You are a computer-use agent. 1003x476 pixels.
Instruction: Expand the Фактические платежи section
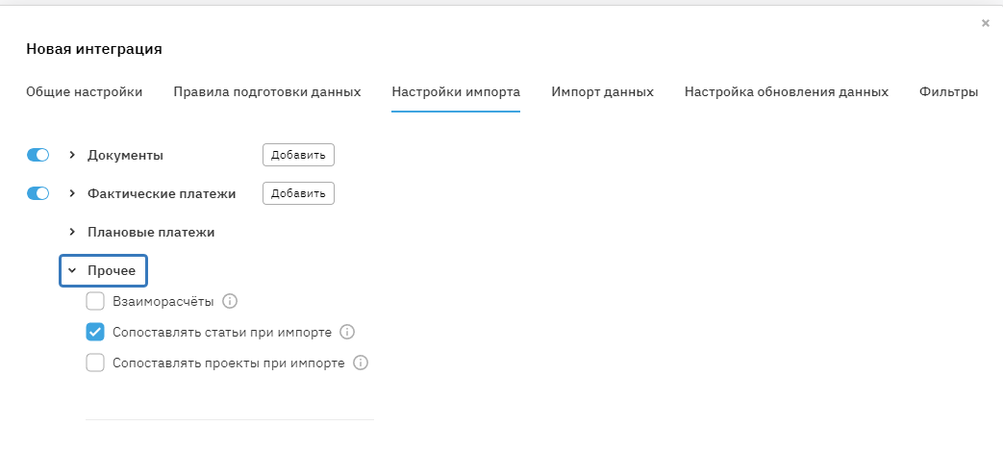click(x=72, y=193)
